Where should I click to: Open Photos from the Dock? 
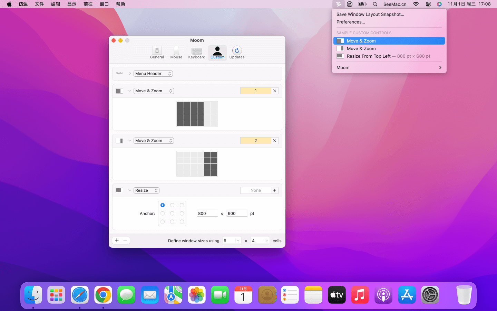click(x=197, y=295)
